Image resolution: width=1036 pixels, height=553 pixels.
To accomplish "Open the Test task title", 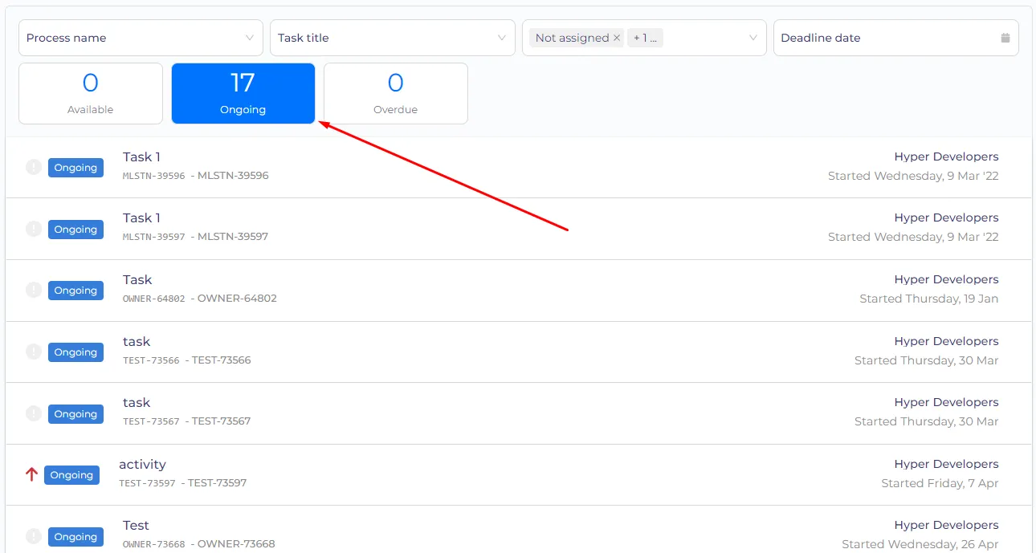I will (x=136, y=525).
